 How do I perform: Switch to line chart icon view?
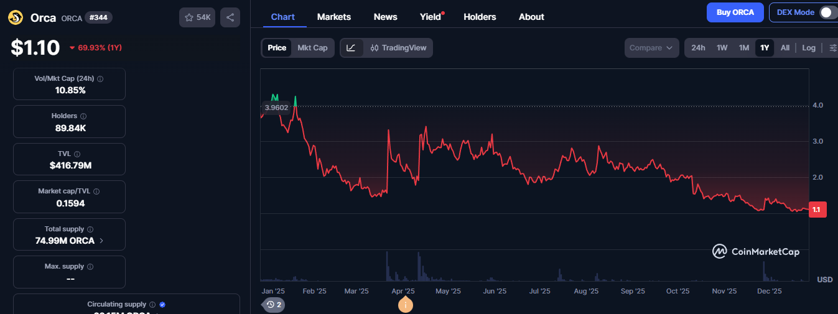point(351,48)
